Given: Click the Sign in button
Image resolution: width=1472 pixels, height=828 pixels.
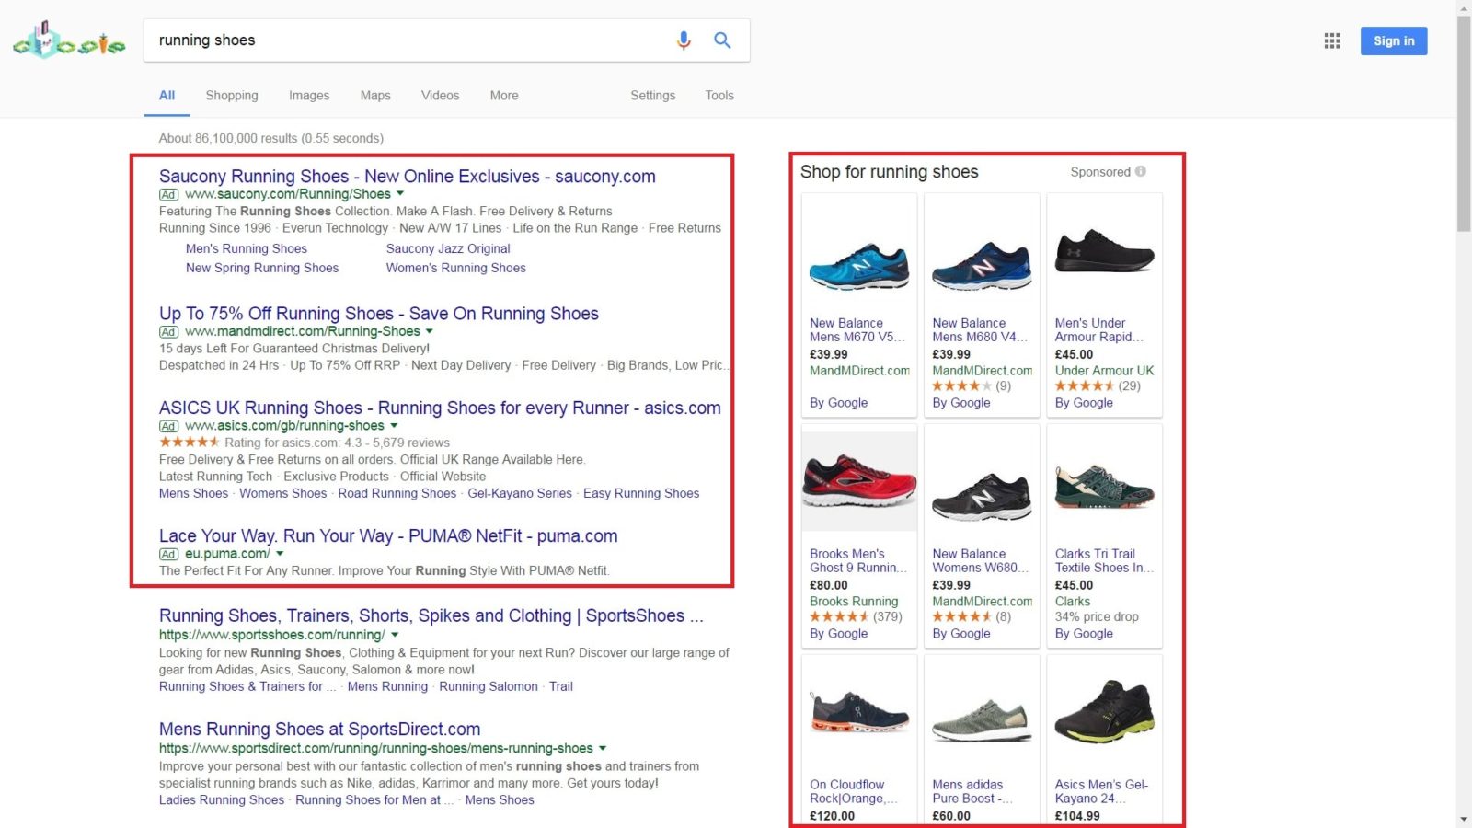Looking at the screenshot, I should [x=1394, y=40].
